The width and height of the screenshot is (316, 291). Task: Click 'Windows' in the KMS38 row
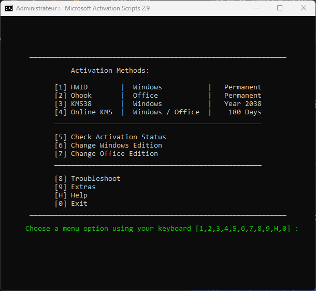tap(147, 104)
